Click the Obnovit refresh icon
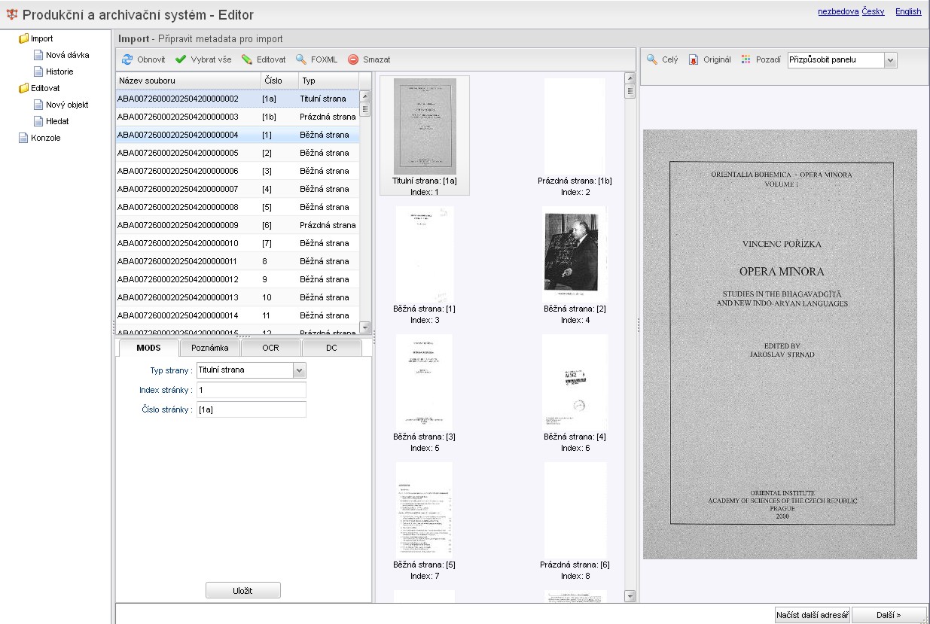The width and height of the screenshot is (930, 624). pos(127,59)
